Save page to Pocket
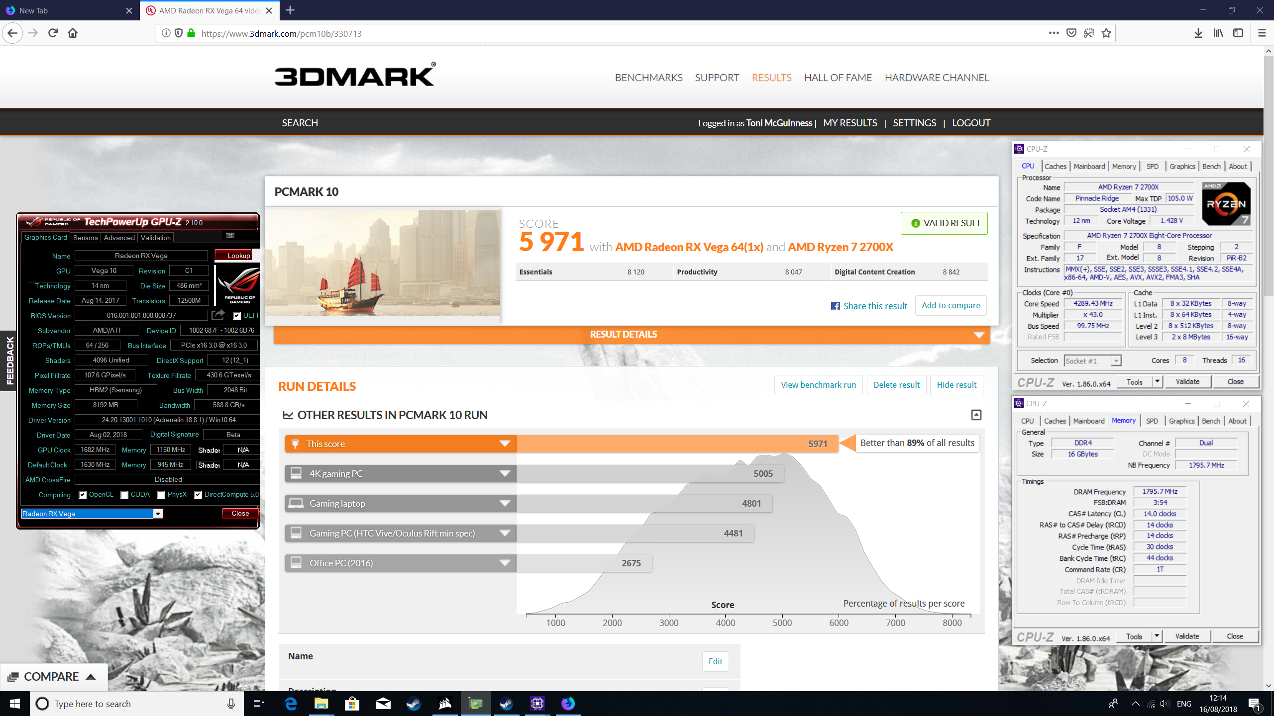Screen dimensions: 1274x716 [1071, 33]
